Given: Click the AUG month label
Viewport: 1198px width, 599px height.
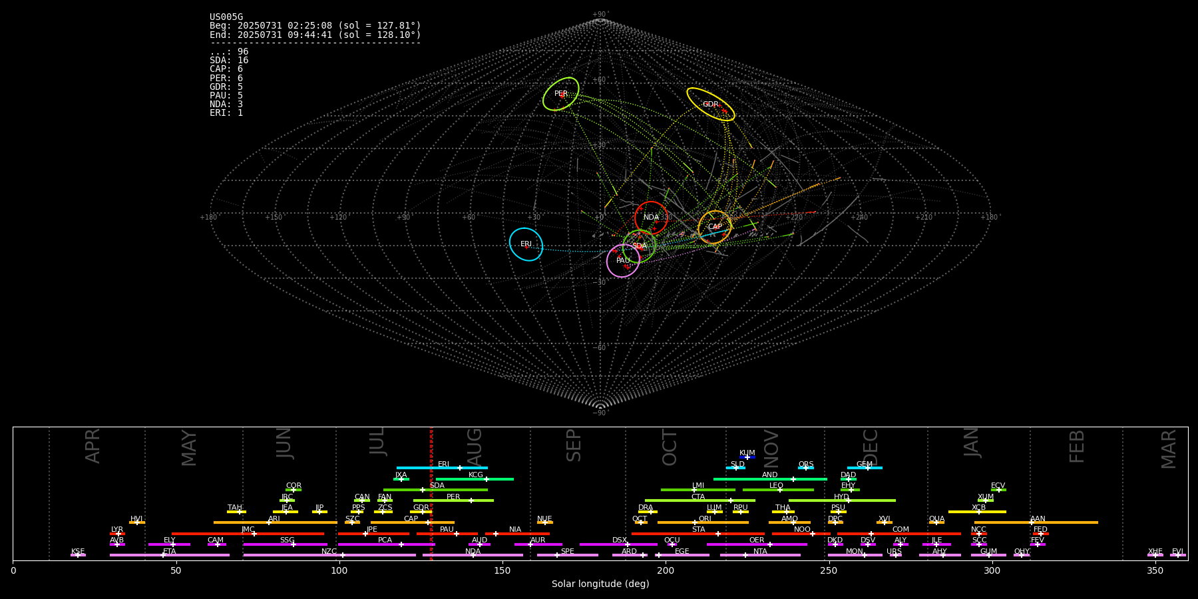Looking at the screenshot, I should [x=475, y=446].
